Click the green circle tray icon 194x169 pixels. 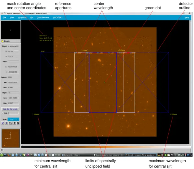(x=165, y=155)
